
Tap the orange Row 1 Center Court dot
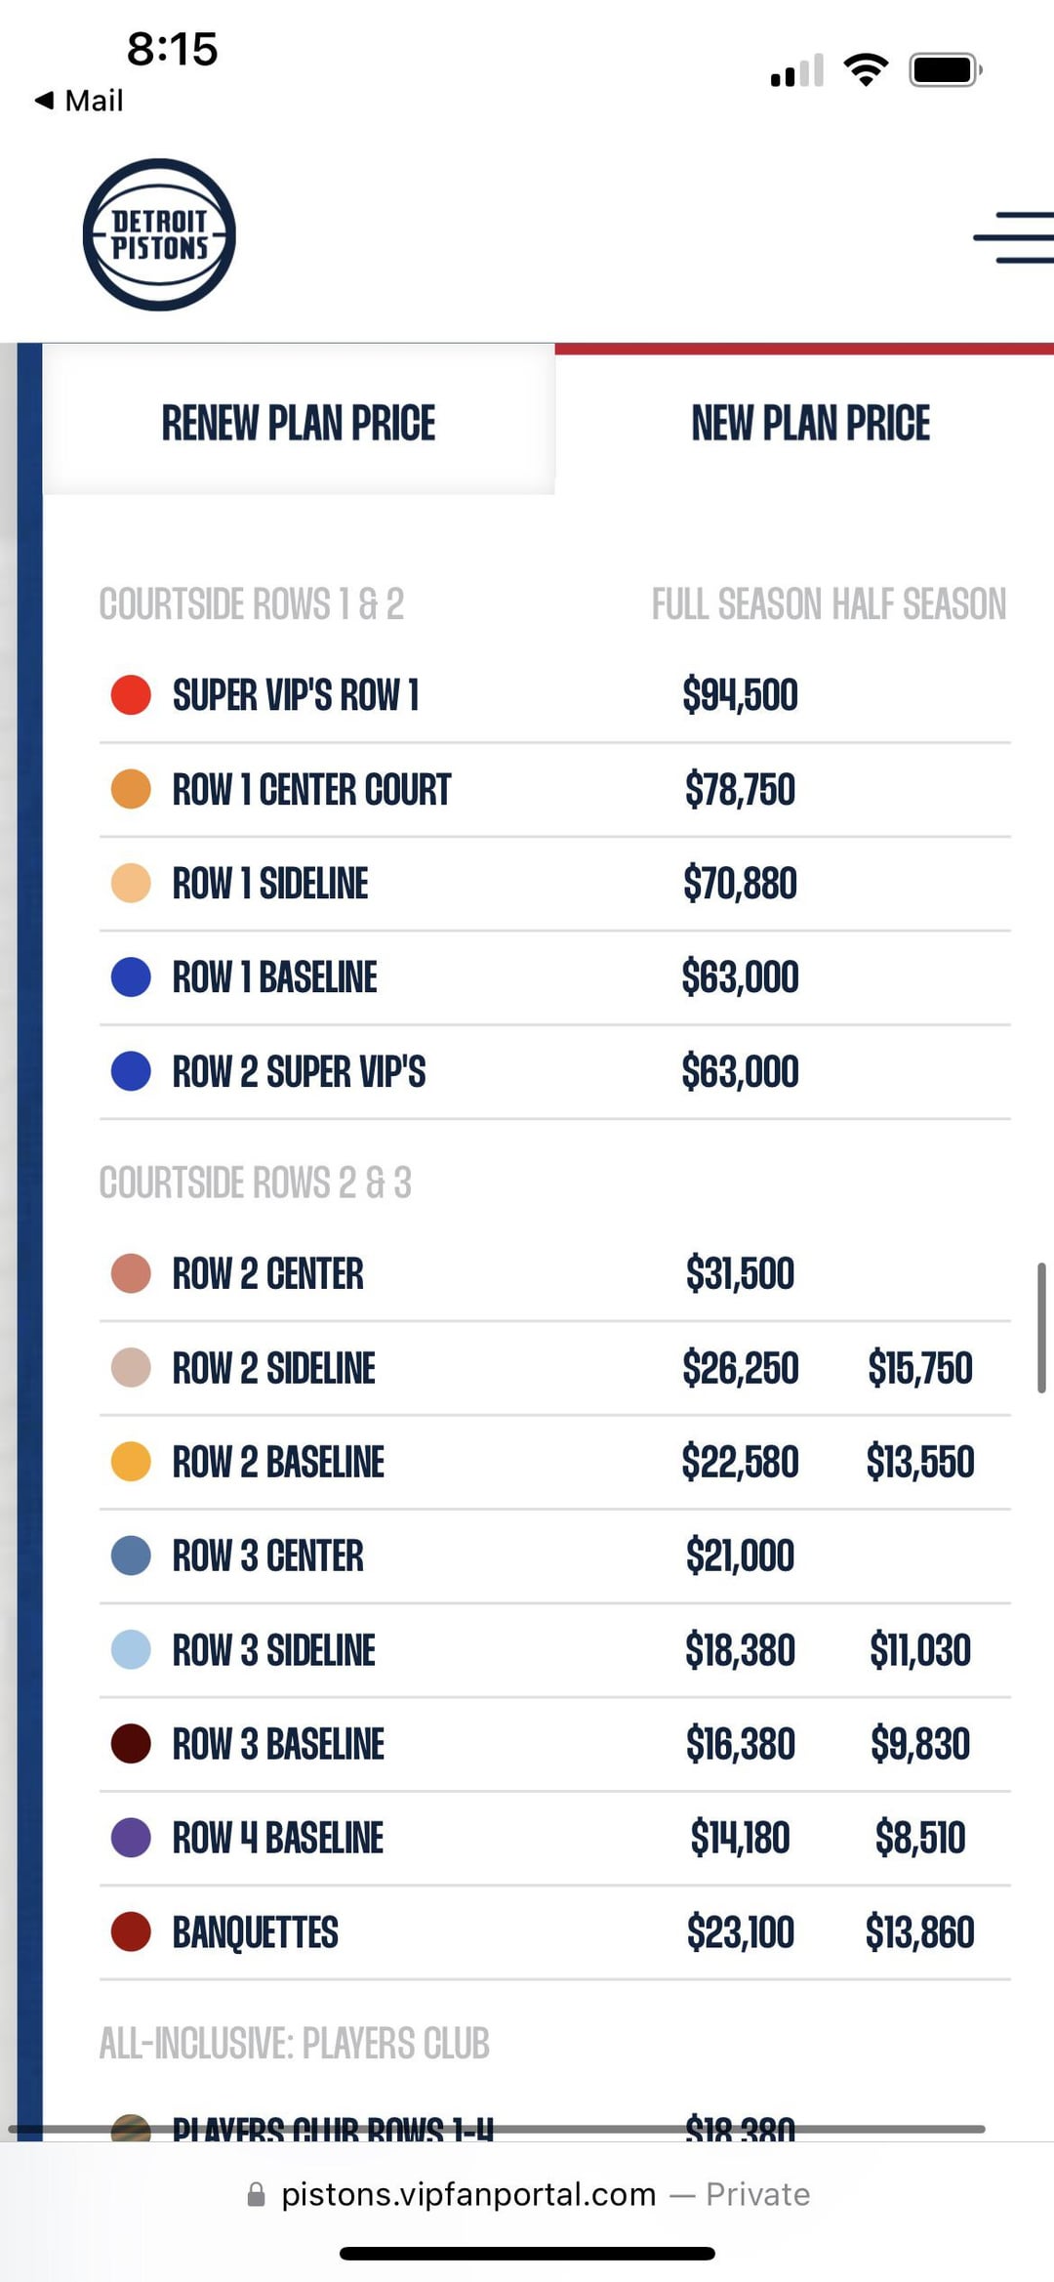pyautogui.click(x=131, y=789)
